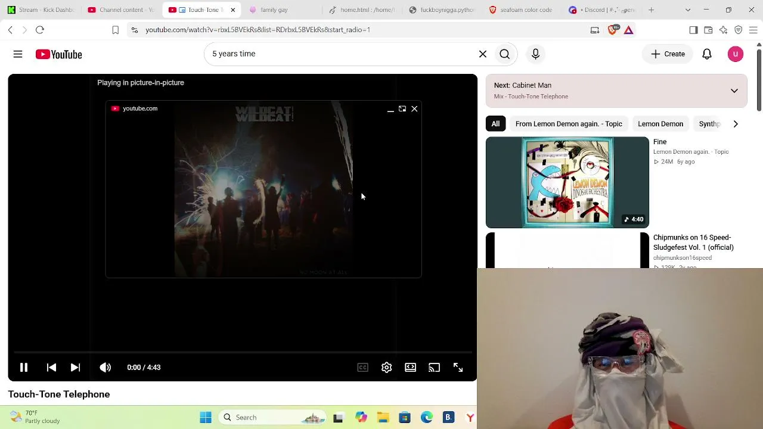763x429 pixels.
Task: Open Brave Leo AI assistant icon
Action: [x=723, y=30]
